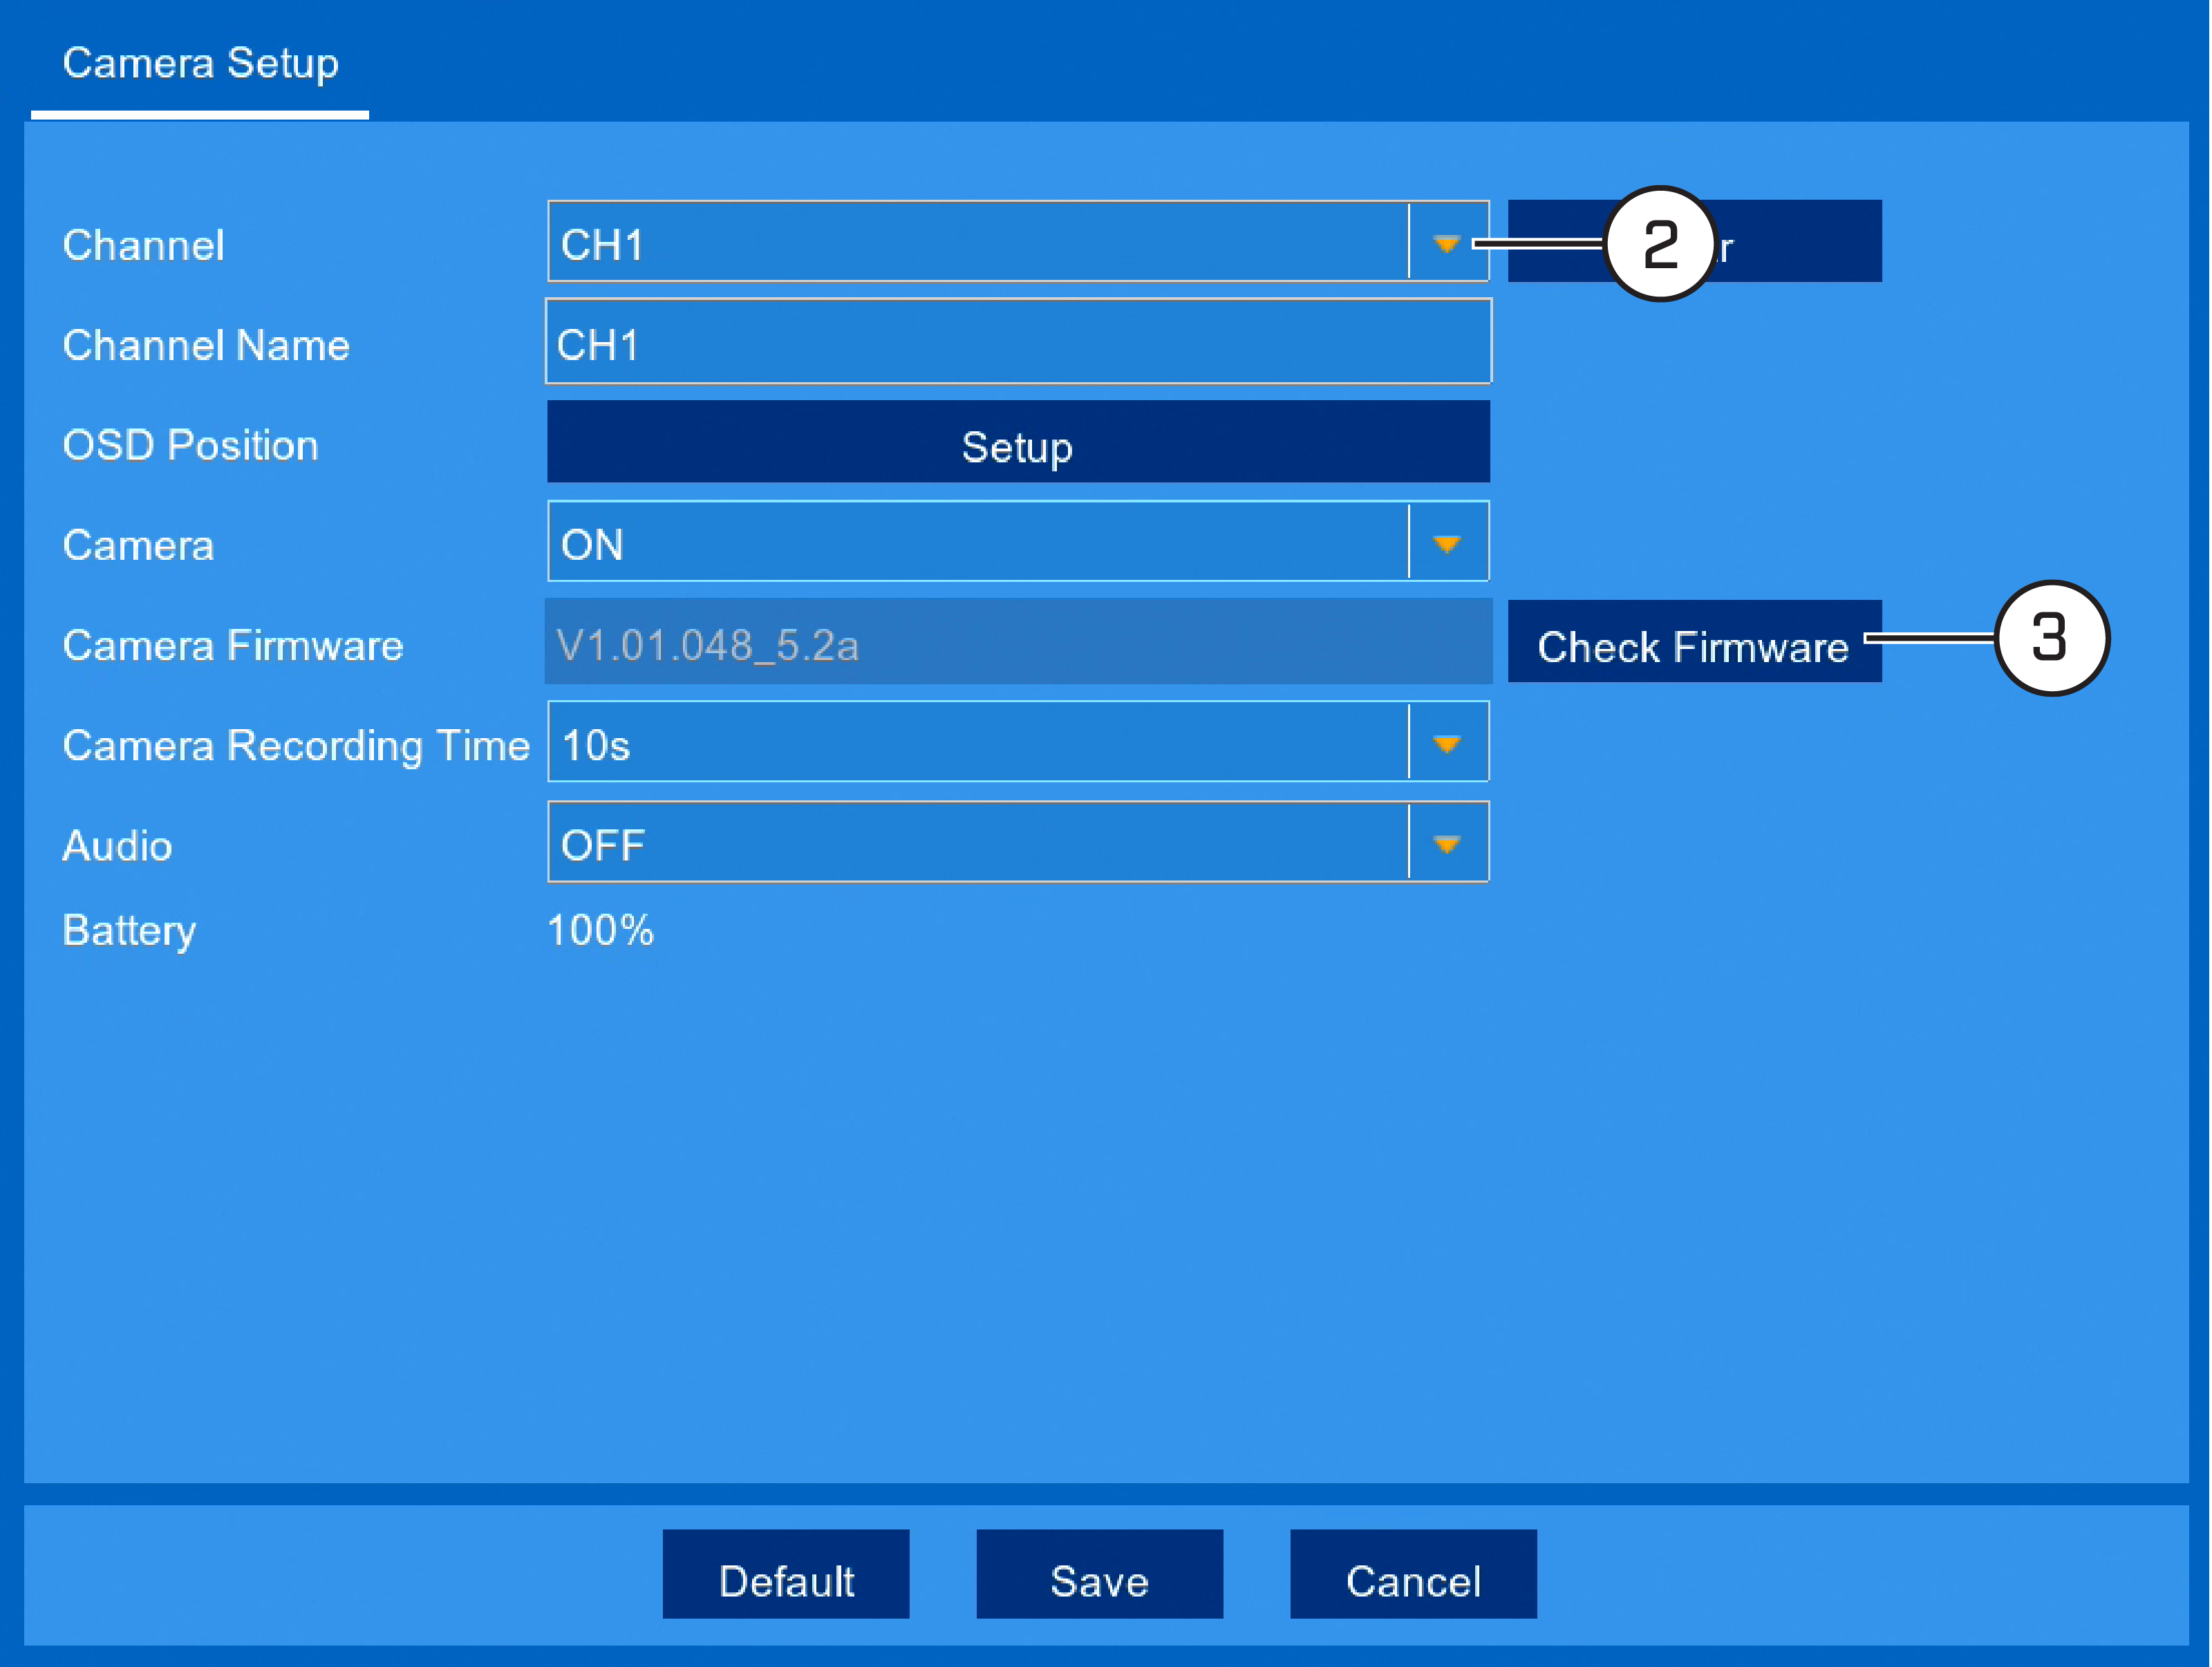Cancel the camera setup changes
Viewport: 2212px width, 1667px height.
pos(1413,1574)
